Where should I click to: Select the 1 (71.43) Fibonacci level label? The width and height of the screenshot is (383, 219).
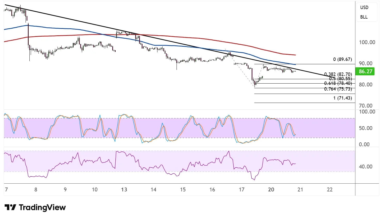tap(342, 98)
